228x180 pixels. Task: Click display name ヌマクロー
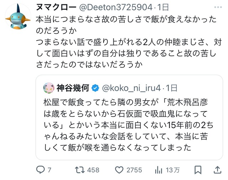56,7
